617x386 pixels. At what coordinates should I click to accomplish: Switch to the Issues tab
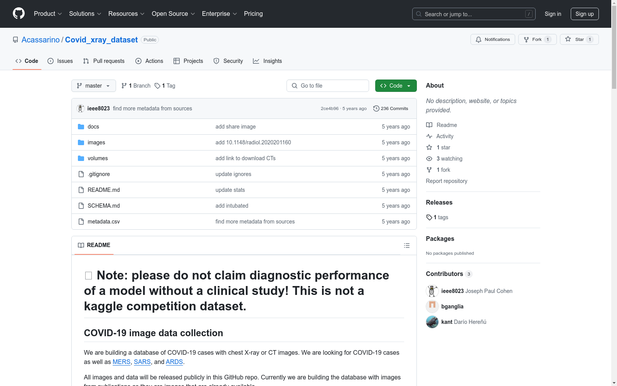pos(60,61)
